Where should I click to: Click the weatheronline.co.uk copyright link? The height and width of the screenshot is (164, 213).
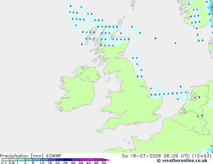pyautogui.click(x=182, y=161)
